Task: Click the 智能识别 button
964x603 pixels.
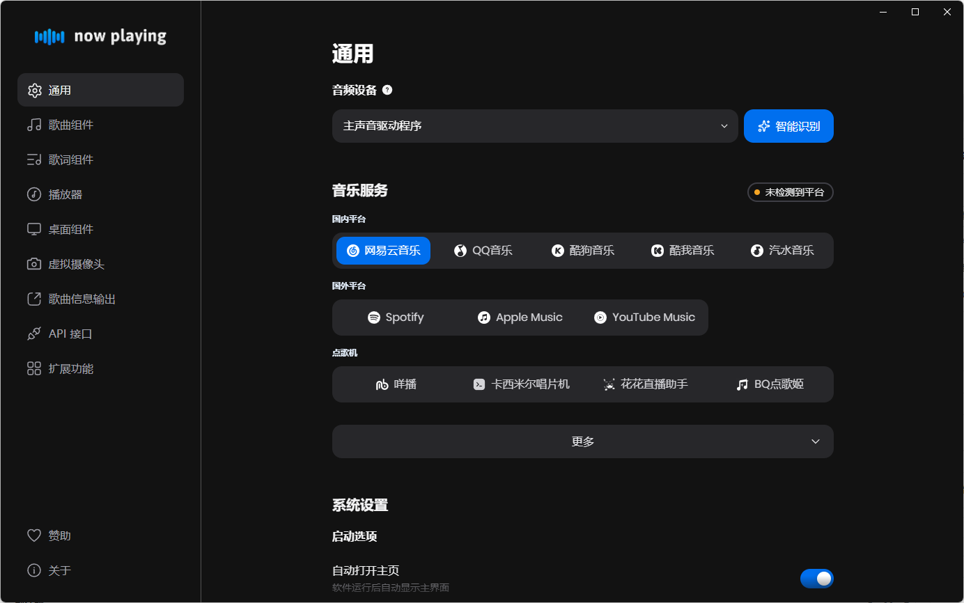Action: click(788, 126)
